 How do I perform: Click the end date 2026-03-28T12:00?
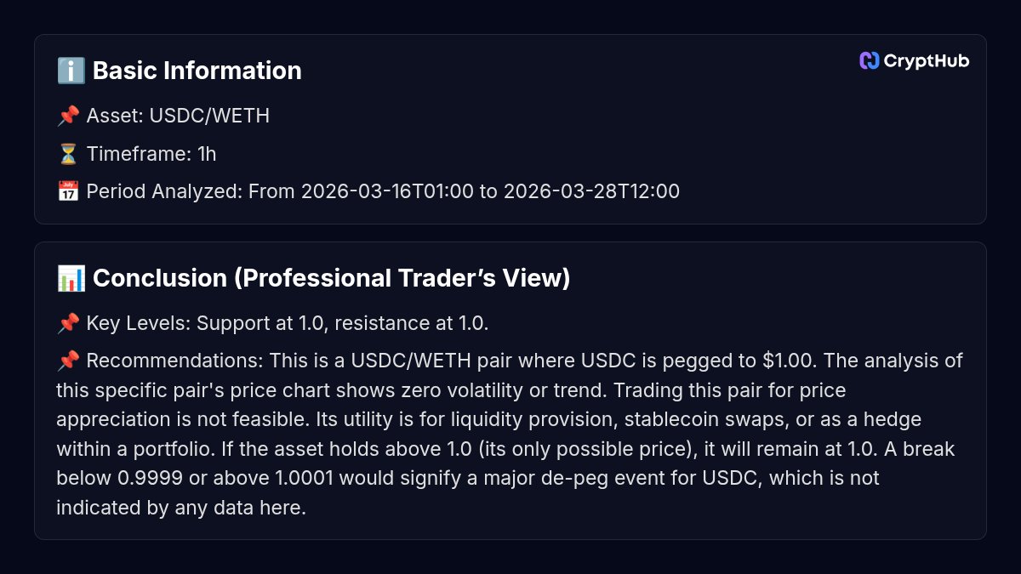[x=591, y=191]
